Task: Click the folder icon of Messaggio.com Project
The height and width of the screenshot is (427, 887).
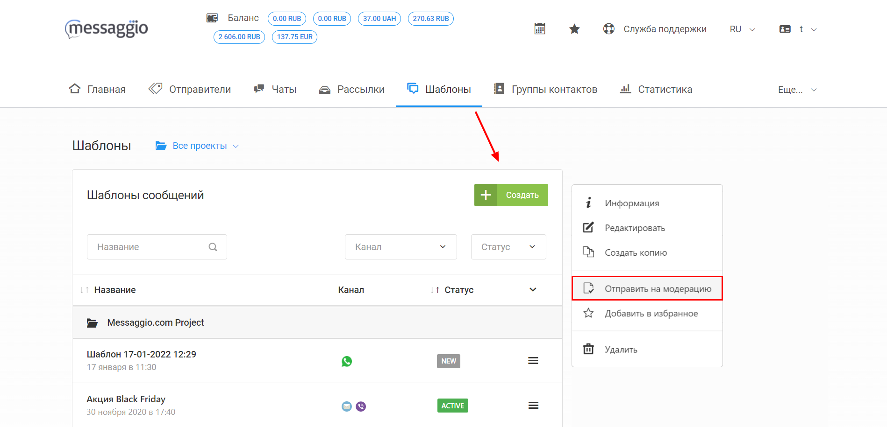Action: [92, 323]
